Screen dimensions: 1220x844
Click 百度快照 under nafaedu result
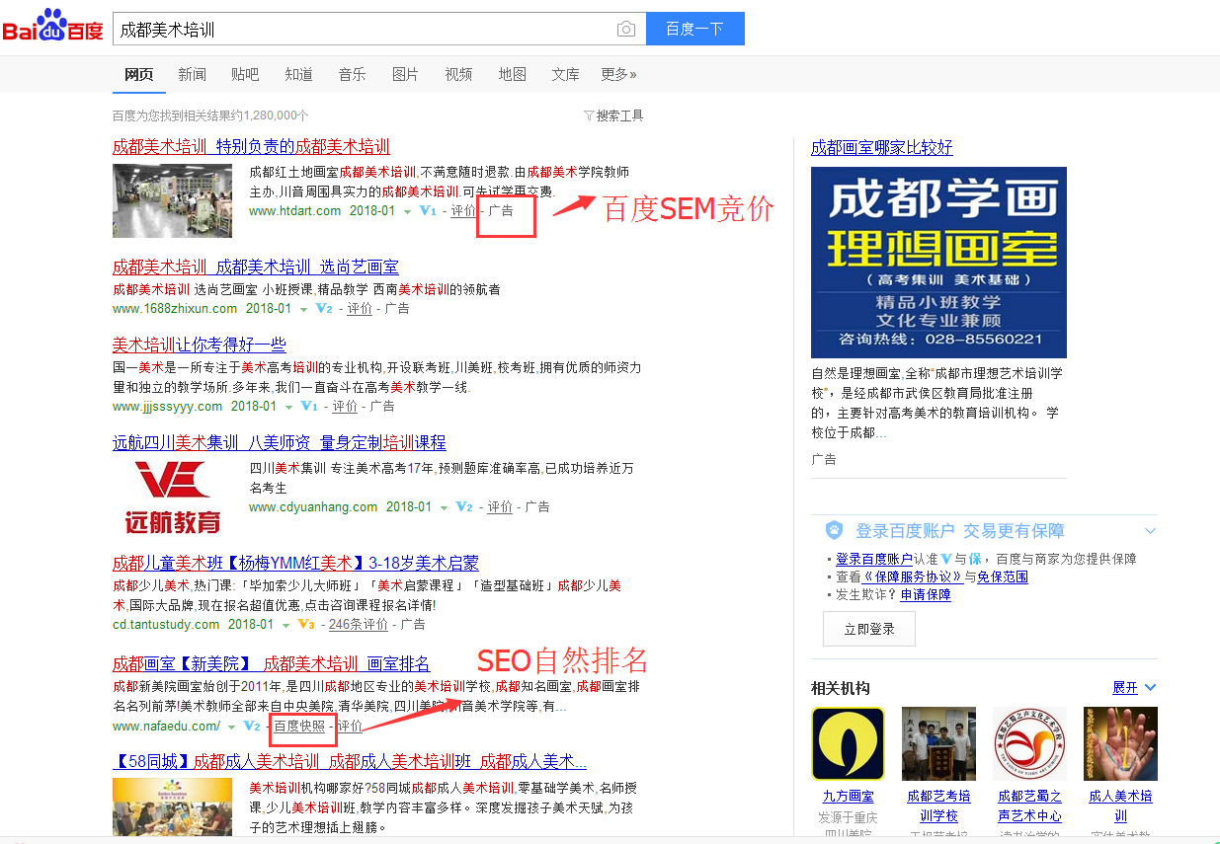point(299,727)
